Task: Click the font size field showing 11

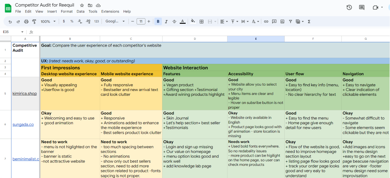Action: [141, 21]
